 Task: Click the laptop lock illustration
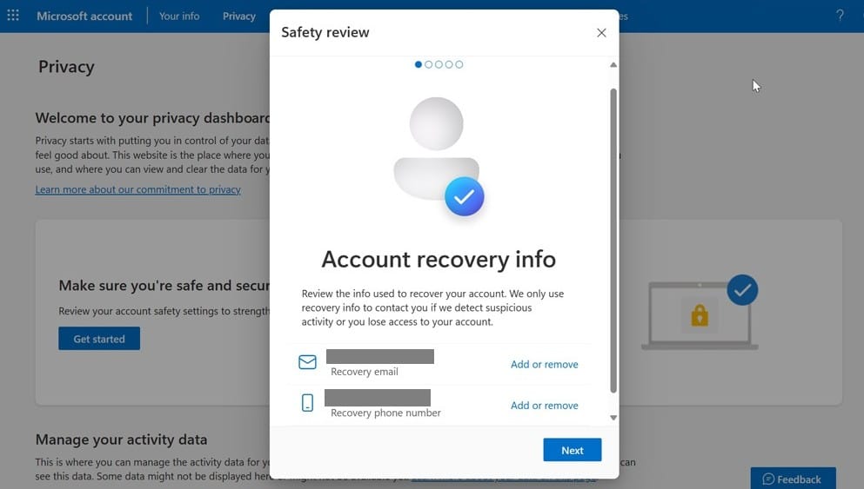(700, 313)
